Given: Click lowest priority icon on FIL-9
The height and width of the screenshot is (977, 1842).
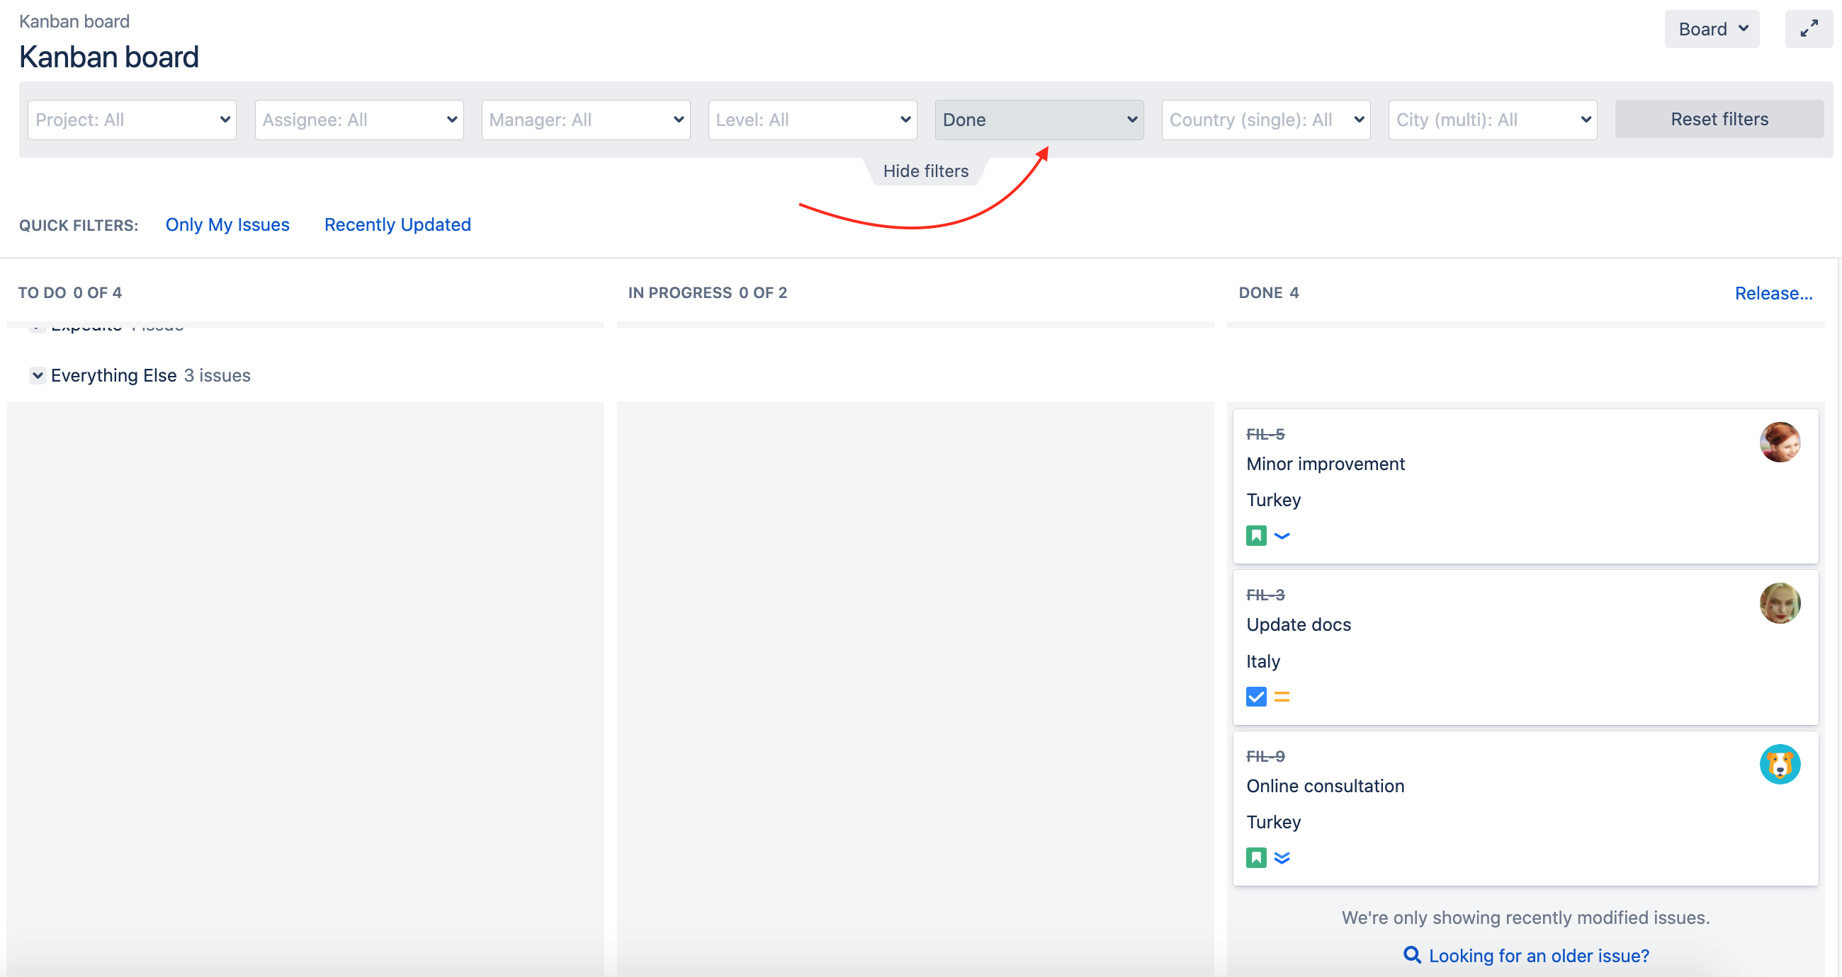Looking at the screenshot, I should [1282, 857].
